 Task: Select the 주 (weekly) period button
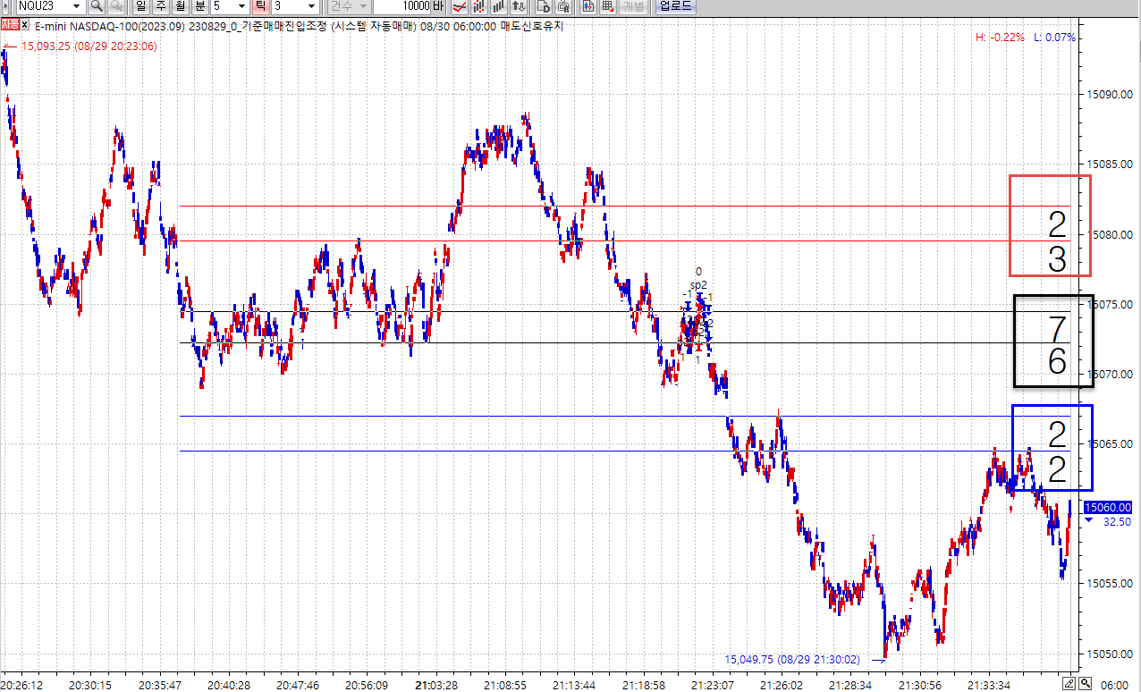point(160,6)
